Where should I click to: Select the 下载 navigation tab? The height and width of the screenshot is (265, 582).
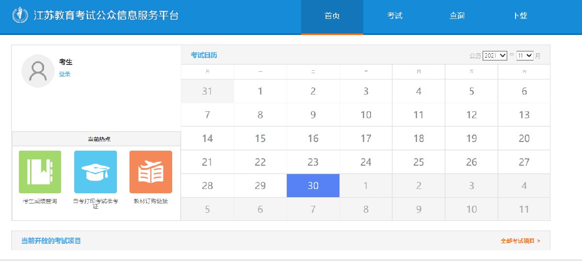pyautogui.click(x=520, y=16)
